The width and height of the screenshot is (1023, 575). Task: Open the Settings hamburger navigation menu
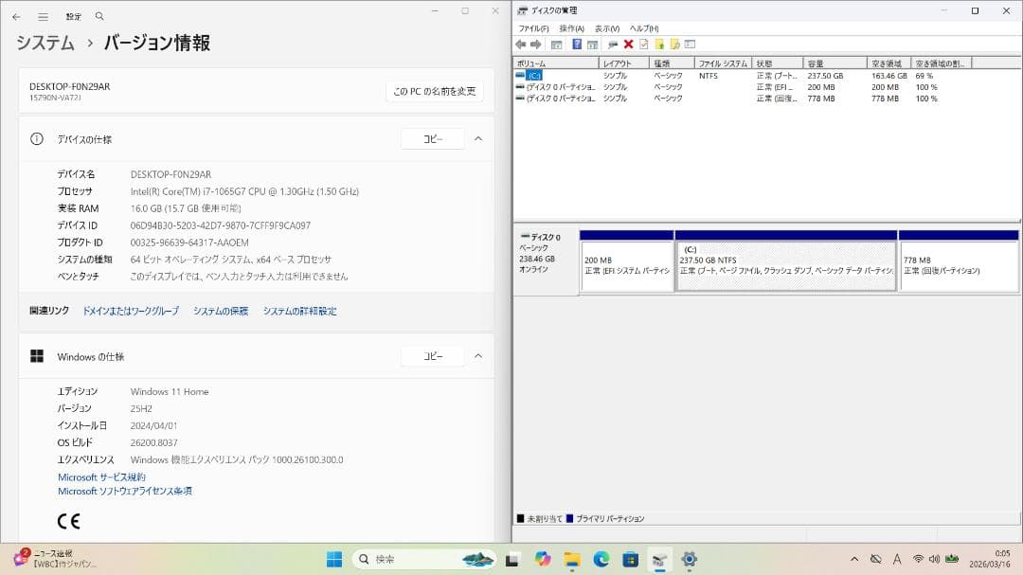click(43, 16)
